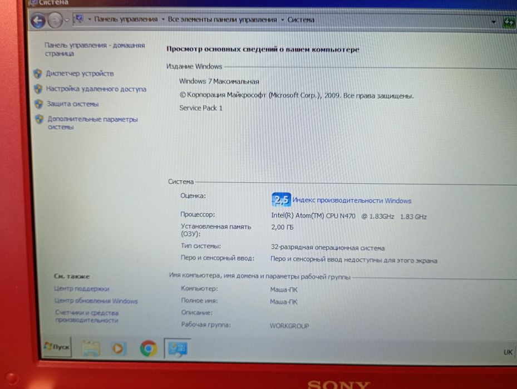The image size is (517, 389).
Task: Select Перо и сенсорный ввод недоступны text
Action: 353,260
